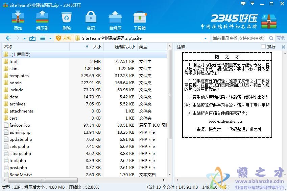Click the 文本文档 type cell

(147, 174)
